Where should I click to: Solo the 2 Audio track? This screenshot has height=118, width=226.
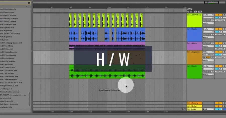[224, 29]
